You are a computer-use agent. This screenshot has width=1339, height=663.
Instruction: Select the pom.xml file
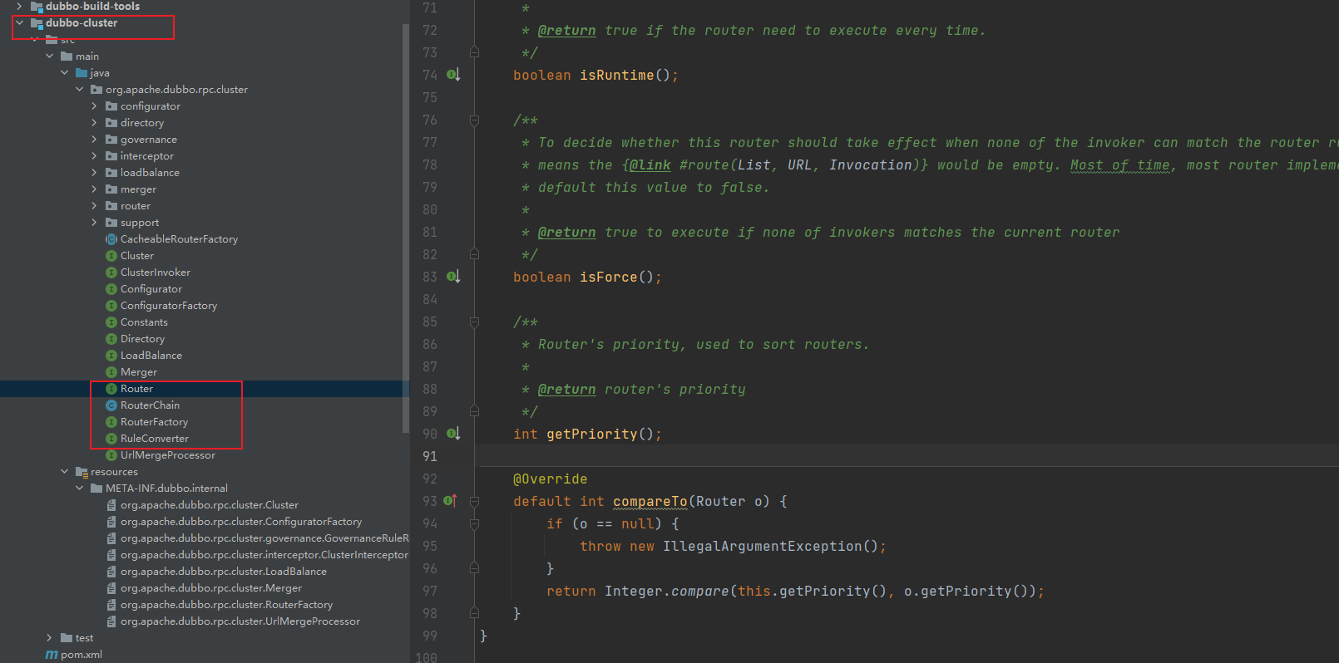point(82,655)
